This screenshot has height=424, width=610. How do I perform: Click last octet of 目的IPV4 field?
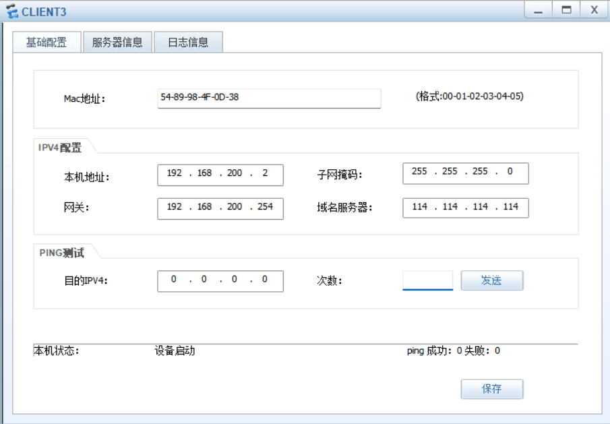(264, 279)
